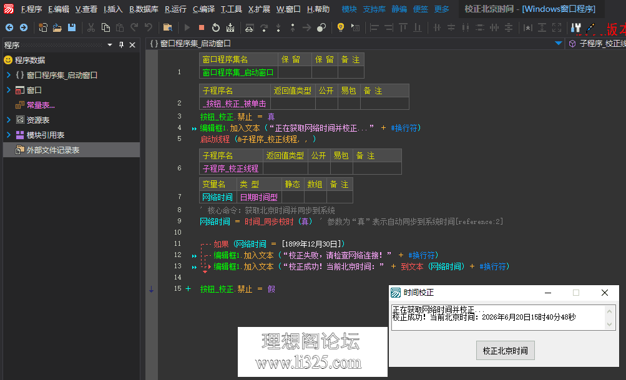The height and width of the screenshot is (380, 626).
Task: Click the compile build icon beside restart
Action: [x=230, y=27]
